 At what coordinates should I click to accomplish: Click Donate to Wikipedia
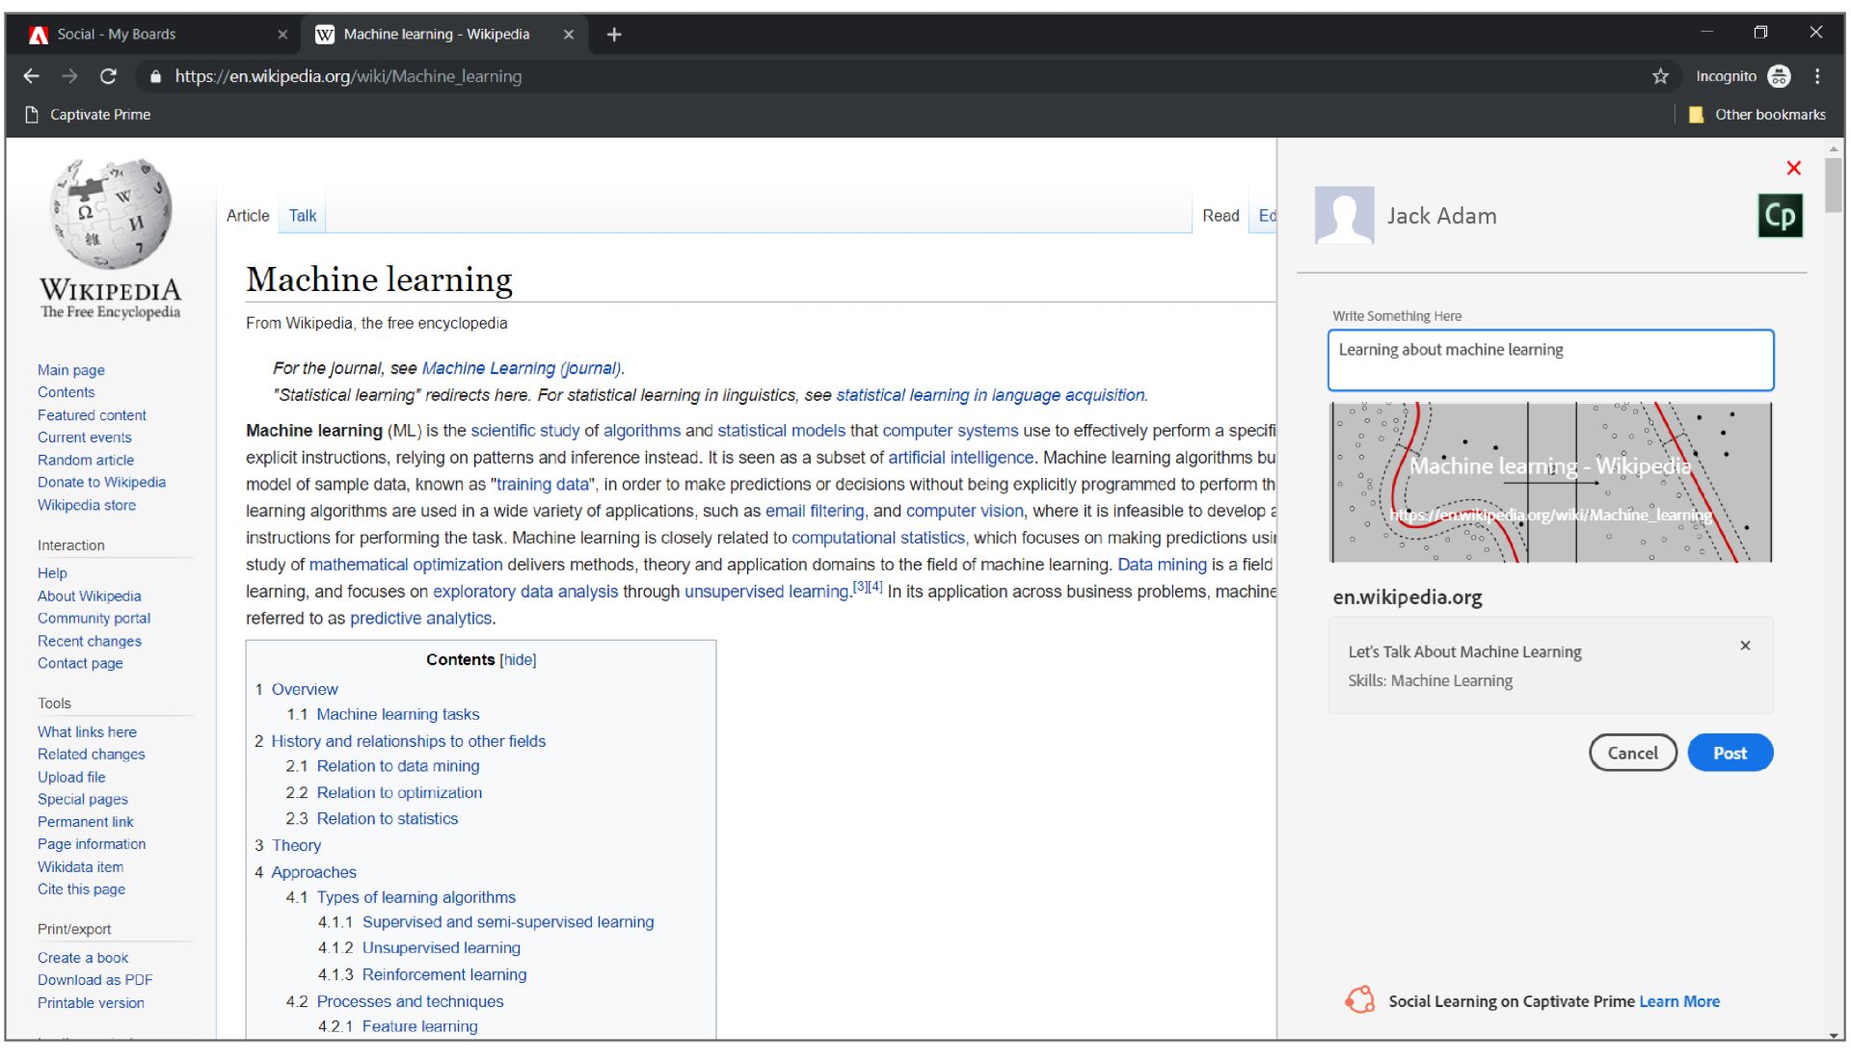pyautogui.click(x=101, y=483)
